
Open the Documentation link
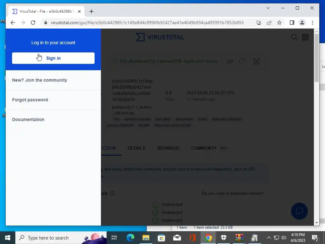(x=28, y=119)
